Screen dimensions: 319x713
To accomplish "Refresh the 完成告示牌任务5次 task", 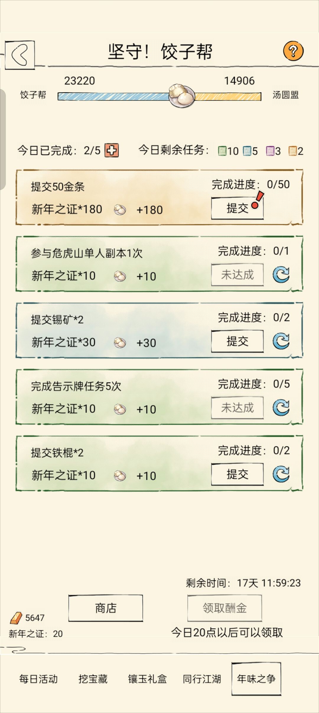I will click(x=281, y=408).
